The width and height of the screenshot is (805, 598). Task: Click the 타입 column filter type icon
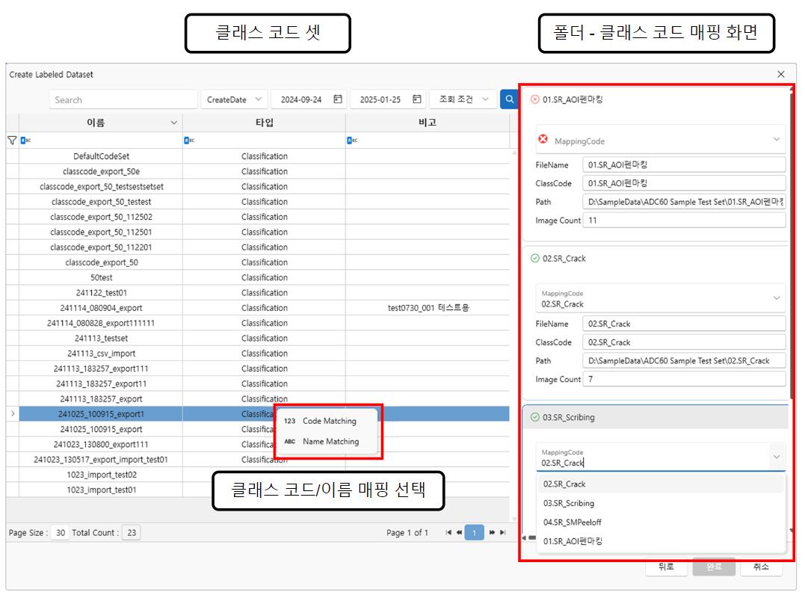pos(188,140)
